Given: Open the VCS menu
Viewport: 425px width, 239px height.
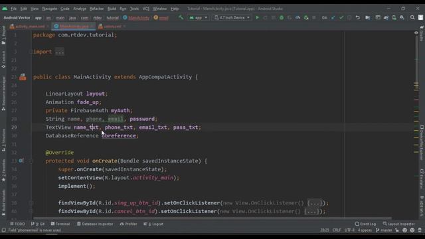Looking at the screenshot, I should (x=146, y=9).
